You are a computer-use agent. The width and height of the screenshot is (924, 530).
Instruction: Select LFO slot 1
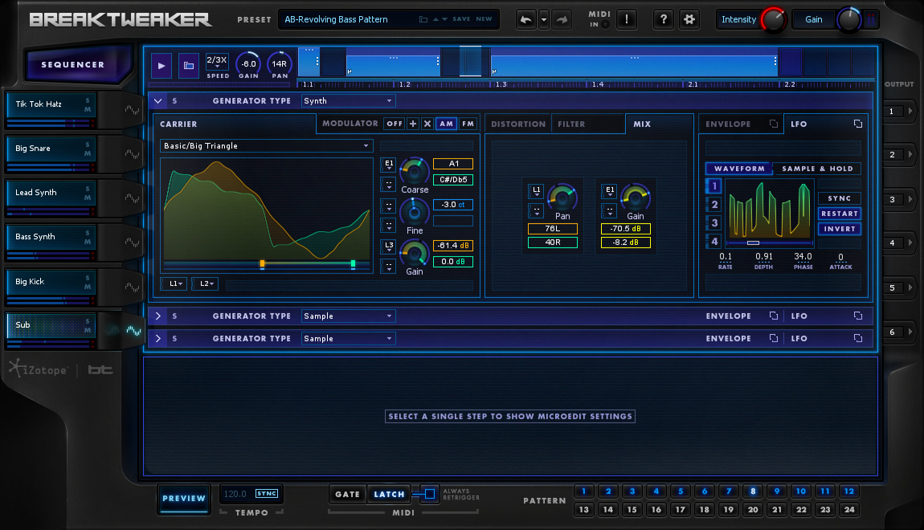coord(713,186)
